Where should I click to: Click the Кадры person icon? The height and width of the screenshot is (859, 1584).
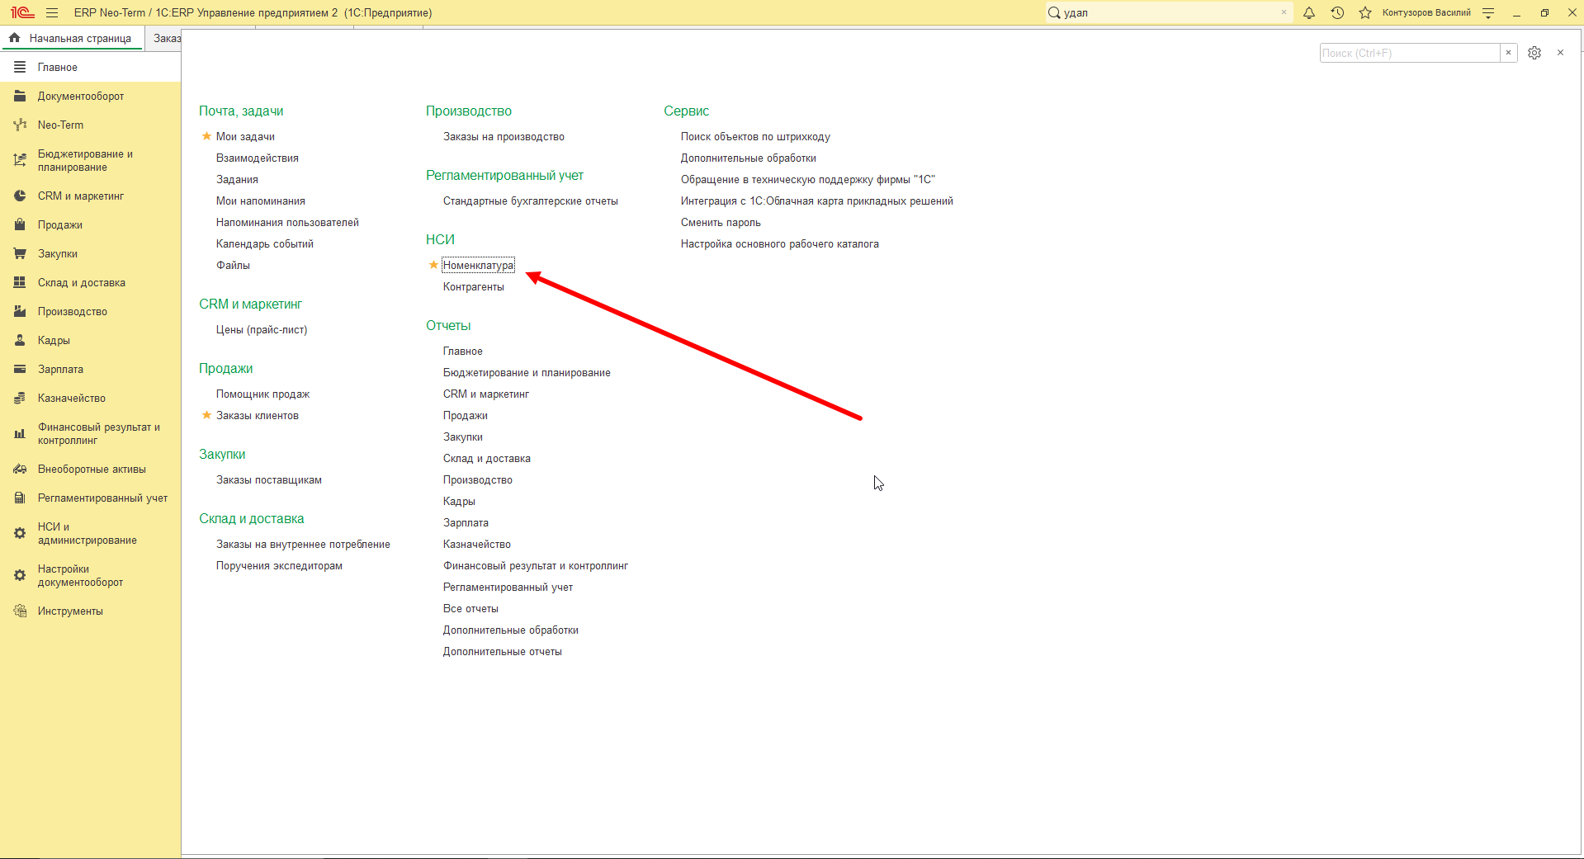pos(20,341)
